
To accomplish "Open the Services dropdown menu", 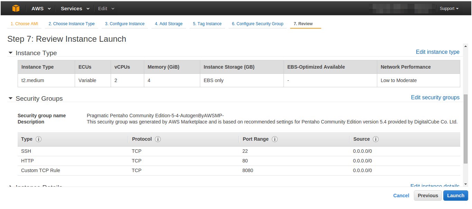I will coord(75,9).
